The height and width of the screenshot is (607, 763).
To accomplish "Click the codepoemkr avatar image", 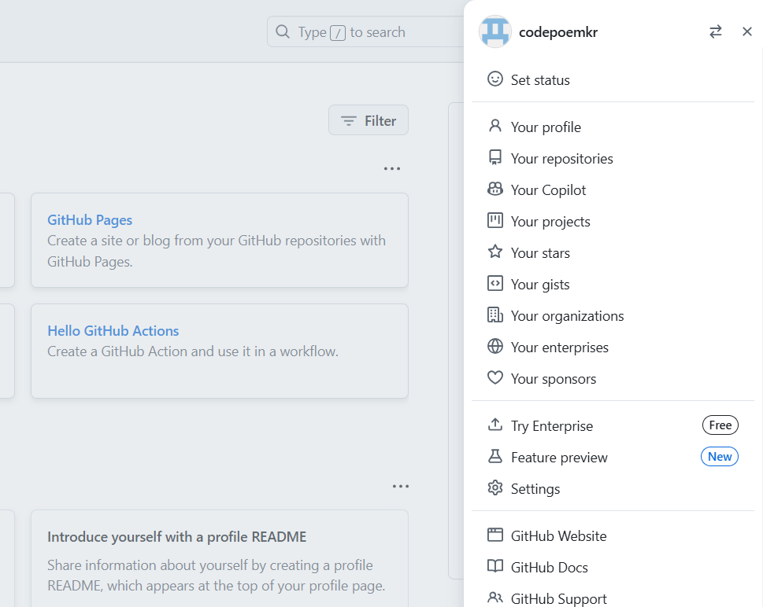I will (494, 31).
